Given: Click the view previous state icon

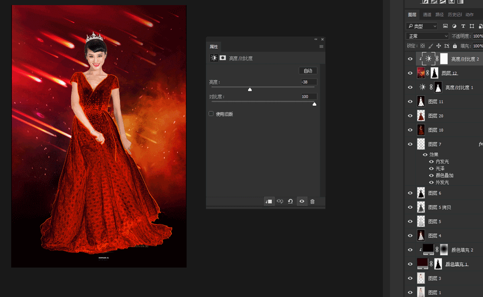Looking at the screenshot, I should [x=280, y=202].
